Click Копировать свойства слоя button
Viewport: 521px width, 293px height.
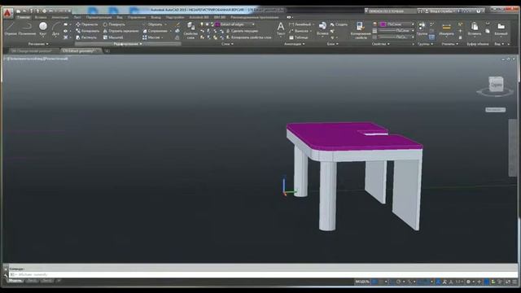[x=248, y=37]
